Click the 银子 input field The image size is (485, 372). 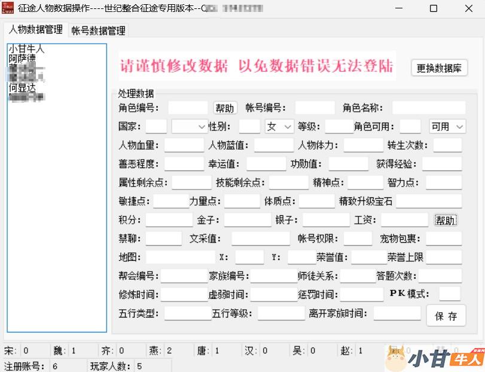[327, 220]
